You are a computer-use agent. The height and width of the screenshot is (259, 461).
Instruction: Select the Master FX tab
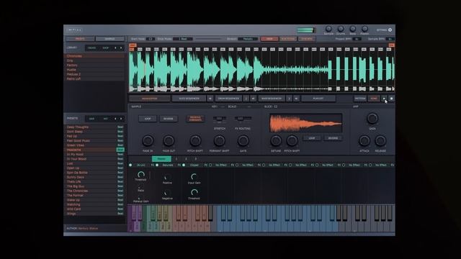161,159
